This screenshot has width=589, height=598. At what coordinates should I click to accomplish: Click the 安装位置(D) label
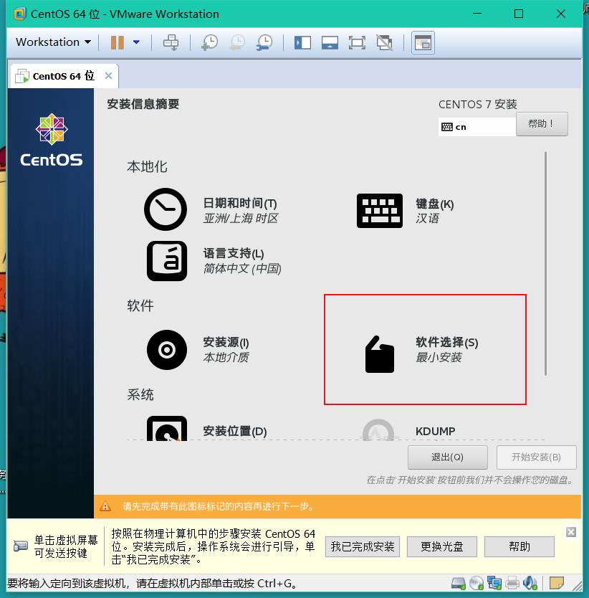[x=235, y=432]
